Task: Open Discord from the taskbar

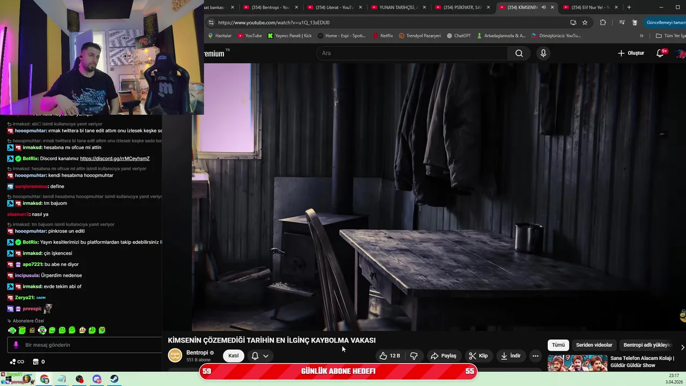Action: (97, 380)
